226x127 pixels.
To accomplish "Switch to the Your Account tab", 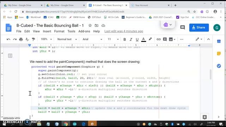I will [150, 5].
